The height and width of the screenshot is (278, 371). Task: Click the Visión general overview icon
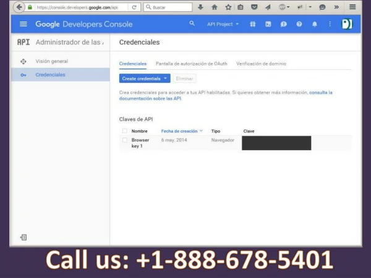(23, 61)
